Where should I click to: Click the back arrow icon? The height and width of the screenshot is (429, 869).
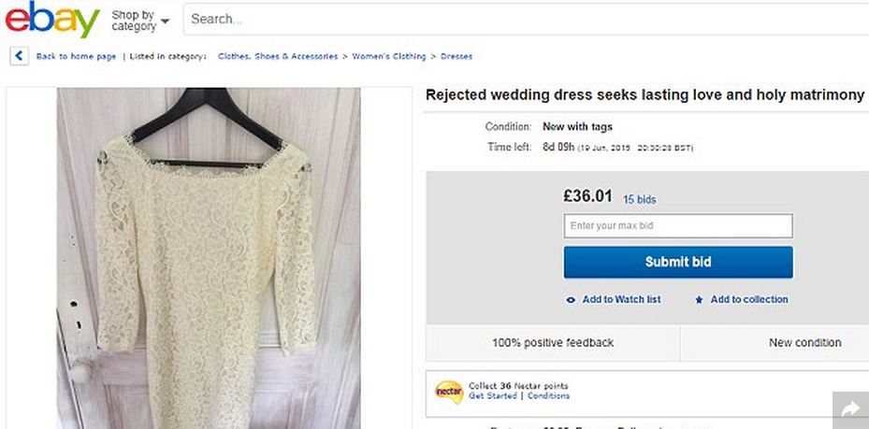pos(19,56)
